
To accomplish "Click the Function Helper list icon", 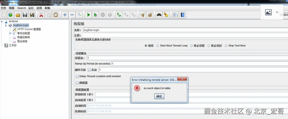I will point(176,15).
